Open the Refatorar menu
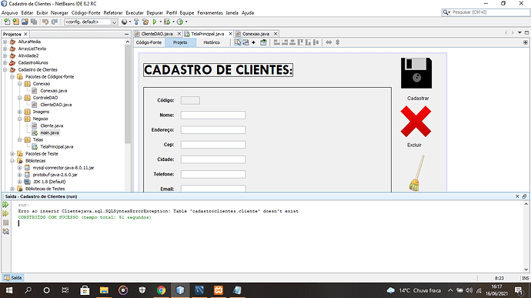 (113, 12)
